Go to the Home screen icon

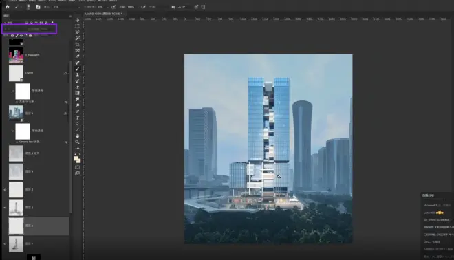click(8, 7)
